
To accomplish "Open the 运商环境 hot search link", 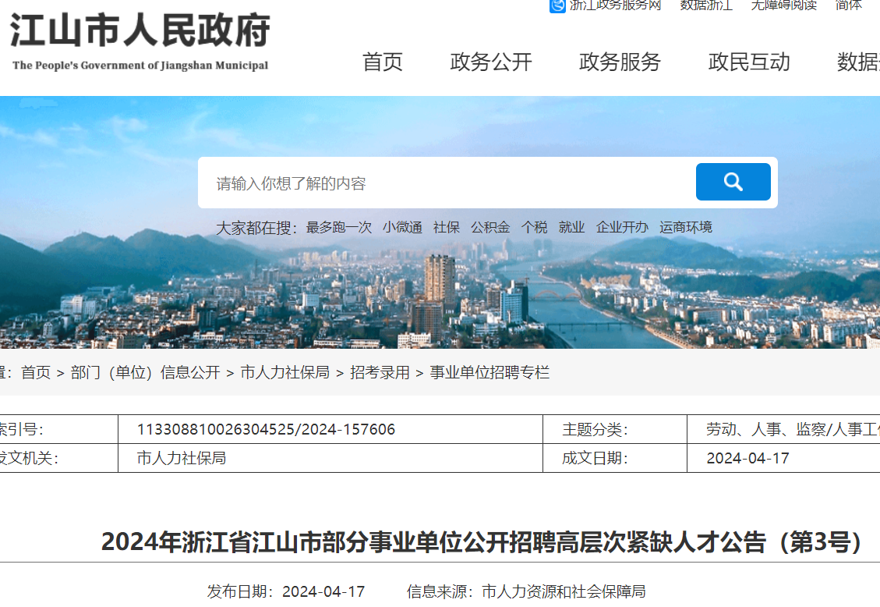I will (686, 227).
